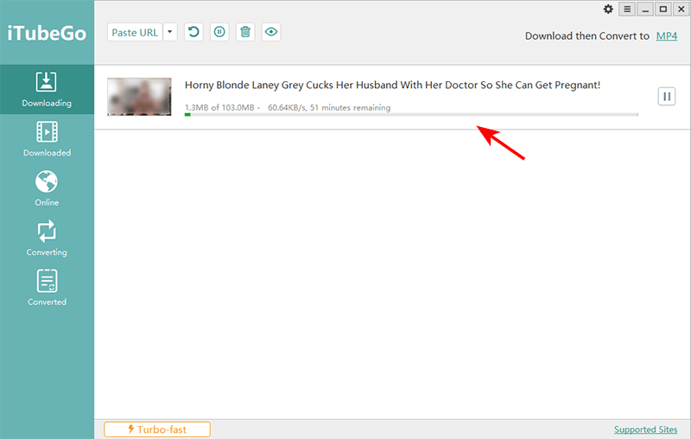Open the Online browser section
Image resolution: width=691 pixels, height=439 pixels.
click(x=47, y=188)
